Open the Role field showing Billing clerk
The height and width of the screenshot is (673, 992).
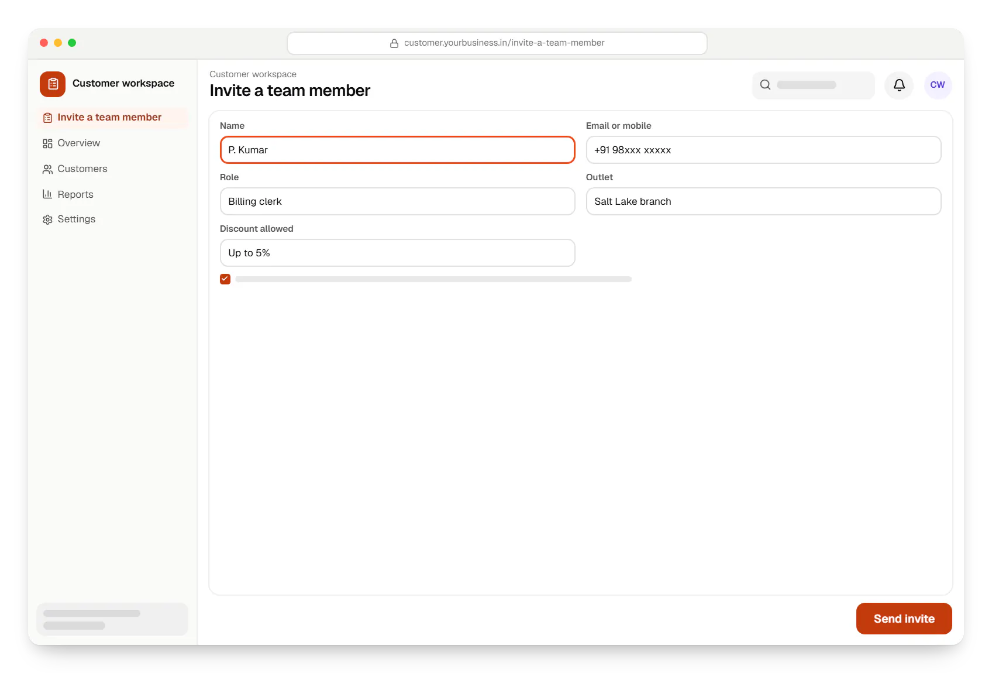tap(397, 201)
